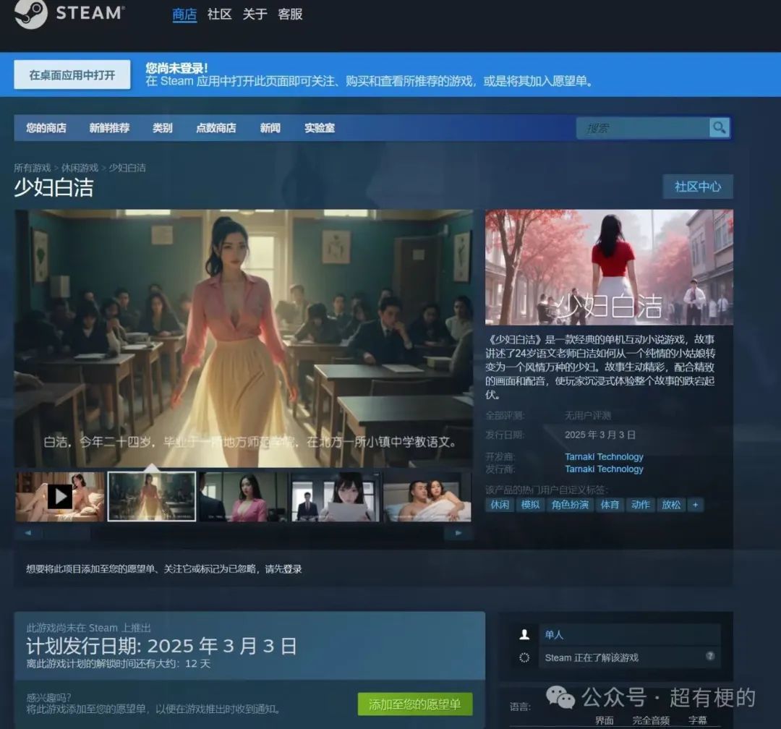781x729 pixels.
Task: Click 添加至您的愿望单 green button
Action: [415, 704]
